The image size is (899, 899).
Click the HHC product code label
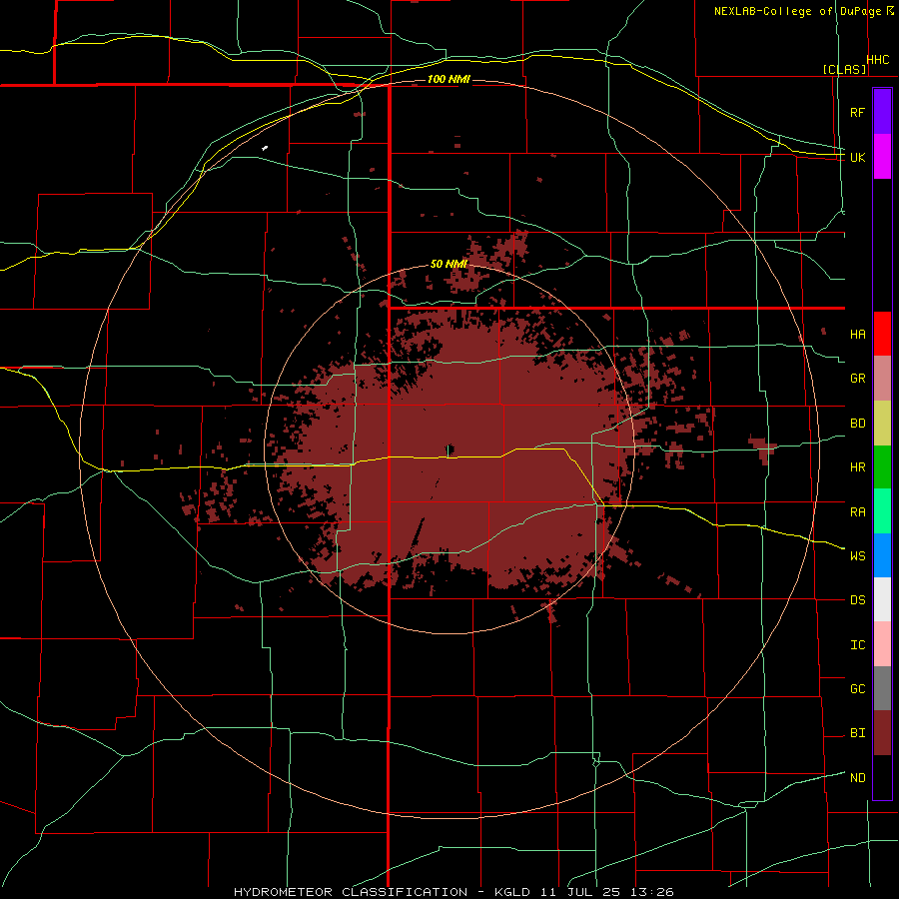(x=878, y=60)
